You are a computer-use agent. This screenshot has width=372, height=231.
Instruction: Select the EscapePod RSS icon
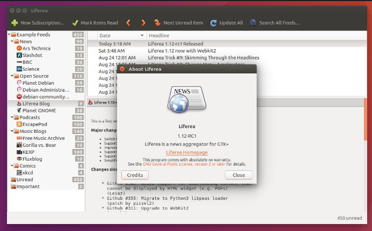tap(19, 124)
